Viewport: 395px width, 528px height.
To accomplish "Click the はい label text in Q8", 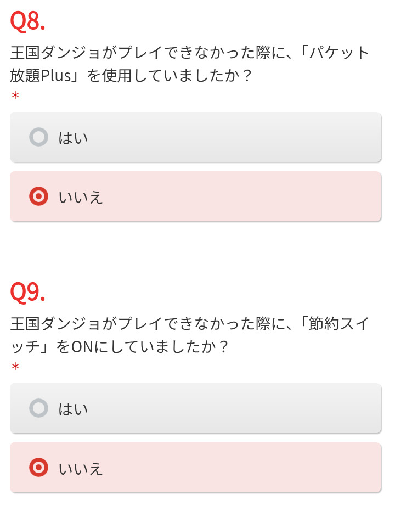I will (73, 138).
